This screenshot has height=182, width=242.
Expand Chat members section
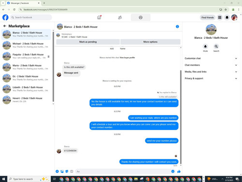(211, 65)
